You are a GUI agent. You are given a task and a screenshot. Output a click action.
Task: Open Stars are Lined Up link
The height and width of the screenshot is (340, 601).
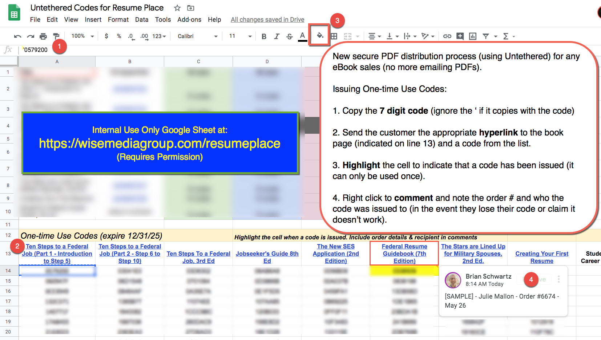(x=473, y=254)
